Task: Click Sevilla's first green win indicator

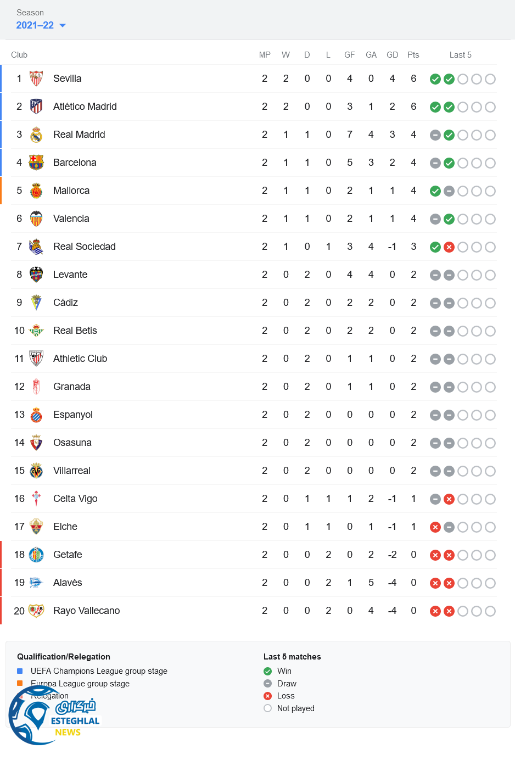Action: 435,79
